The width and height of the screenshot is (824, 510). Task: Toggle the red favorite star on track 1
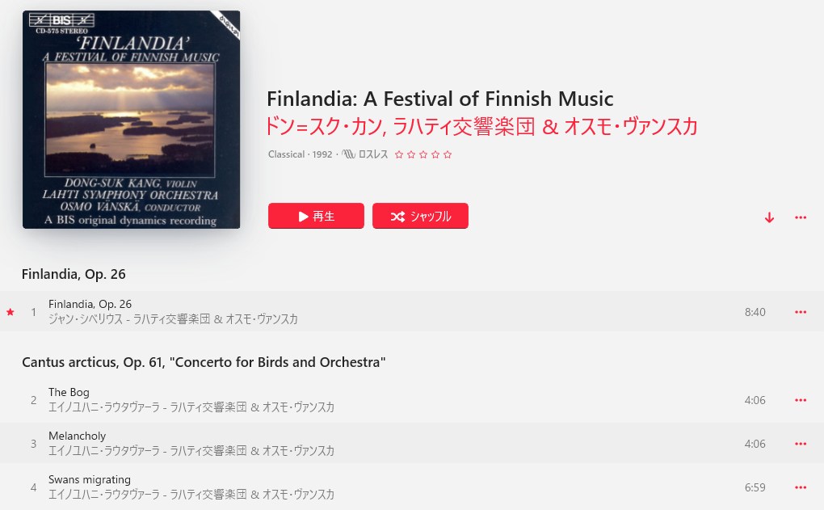[11, 312]
